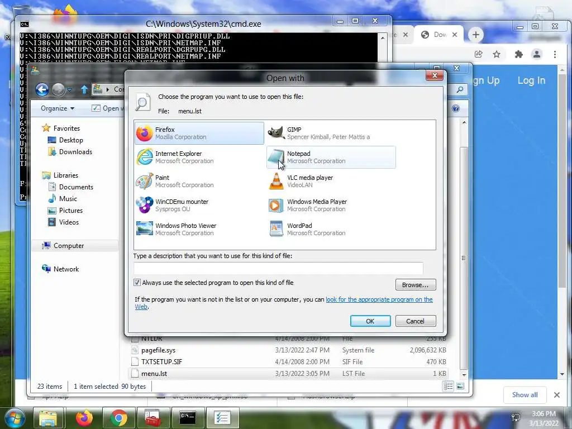Launch Firefox from the taskbar
572x429 pixels.
(84, 418)
